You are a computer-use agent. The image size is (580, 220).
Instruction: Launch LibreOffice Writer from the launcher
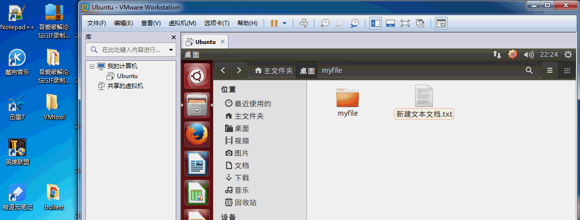click(197, 163)
